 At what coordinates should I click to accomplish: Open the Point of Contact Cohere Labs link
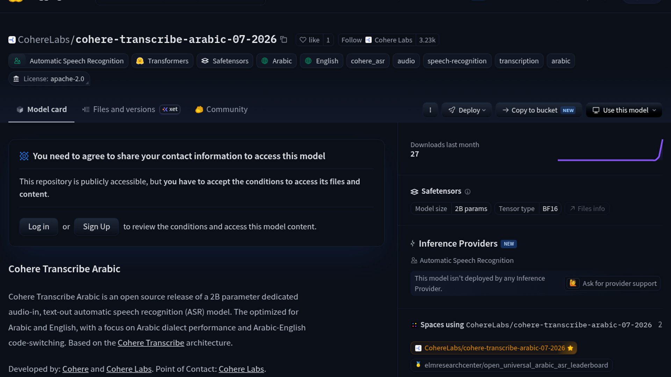coord(241,369)
